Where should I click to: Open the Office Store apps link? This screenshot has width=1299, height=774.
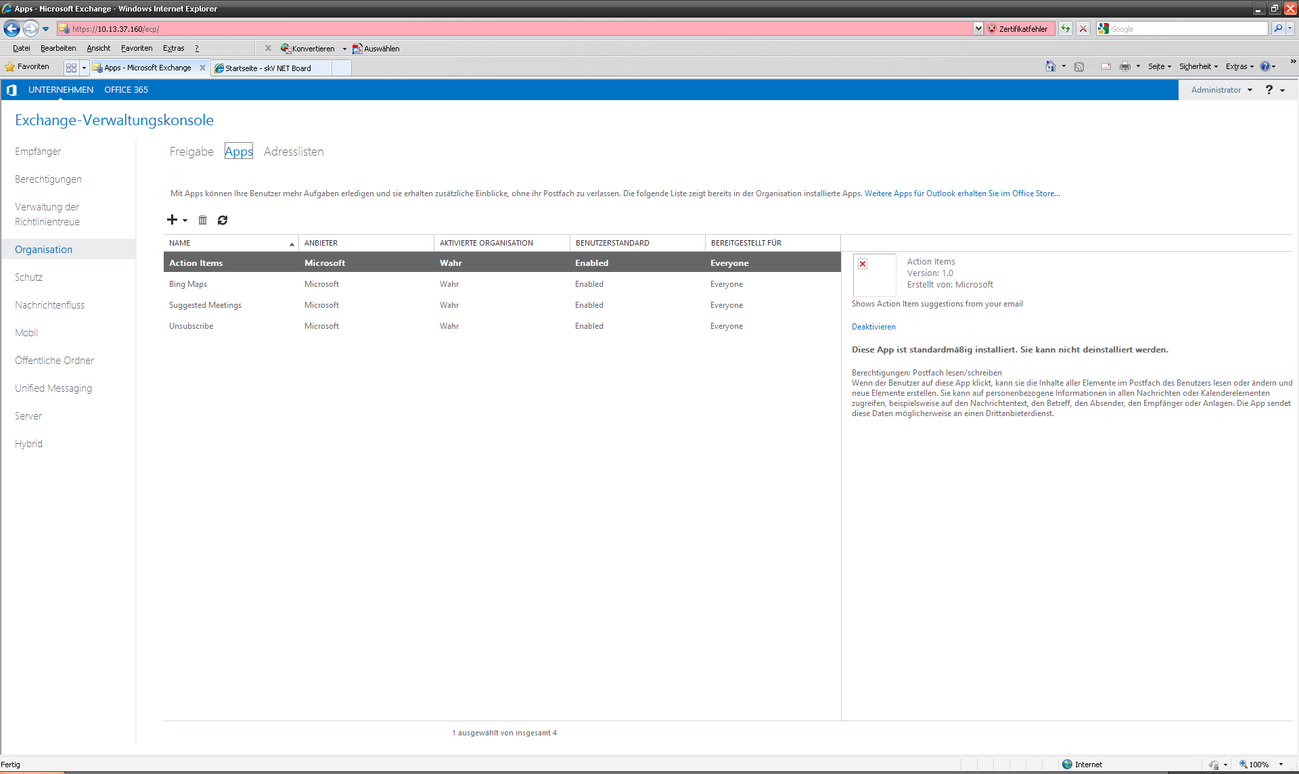[x=961, y=193]
